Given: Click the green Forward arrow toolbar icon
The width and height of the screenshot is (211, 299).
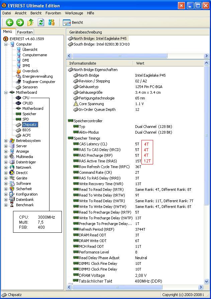Looking at the screenshot, I should pyautogui.click(x=20, y=22).
